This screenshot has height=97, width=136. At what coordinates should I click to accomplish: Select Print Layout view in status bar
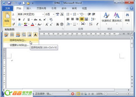(x=78, y=94)
